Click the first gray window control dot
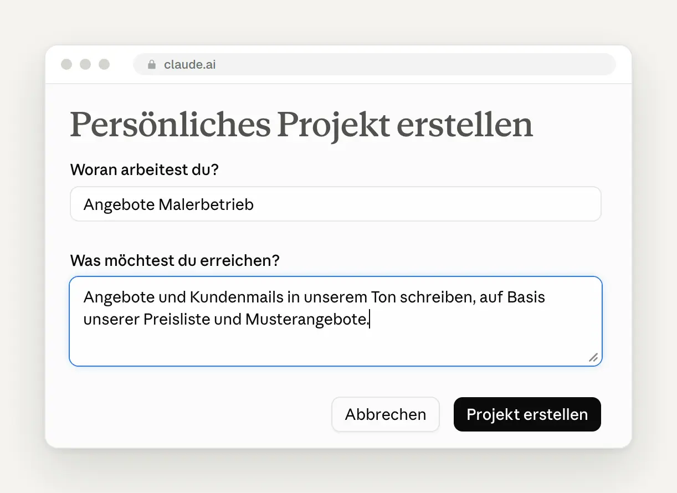This screenshot has width=677, height=493. [66, 64]
